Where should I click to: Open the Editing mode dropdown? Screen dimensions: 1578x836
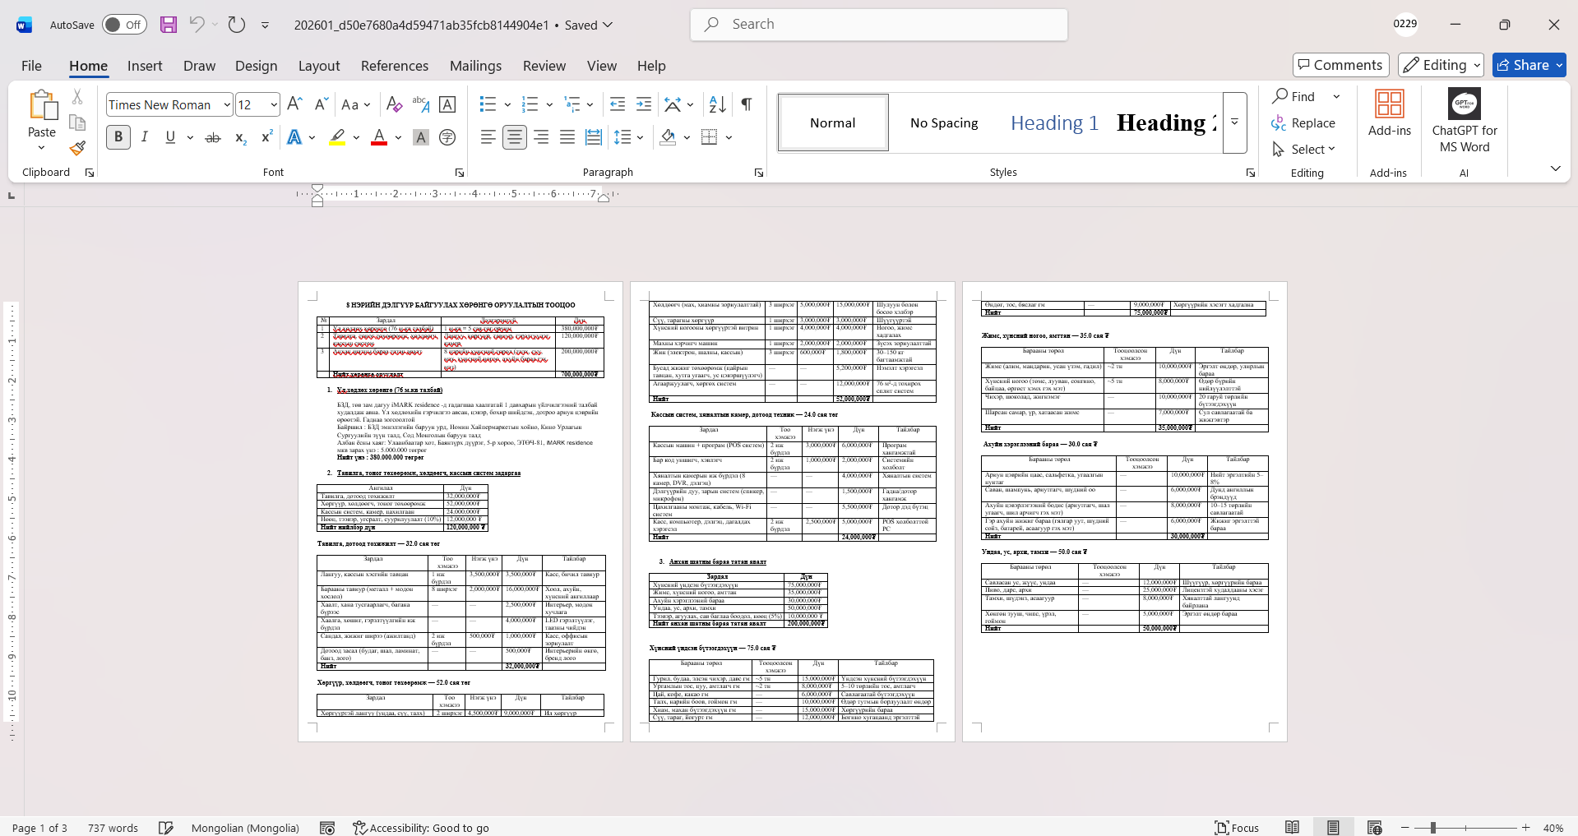pyautogui.click(x=1441, y=65)
